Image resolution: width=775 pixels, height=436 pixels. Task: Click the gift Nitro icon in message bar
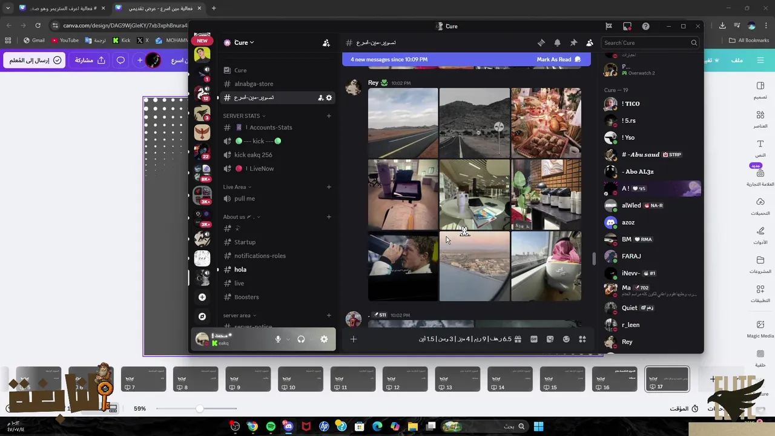518,339
